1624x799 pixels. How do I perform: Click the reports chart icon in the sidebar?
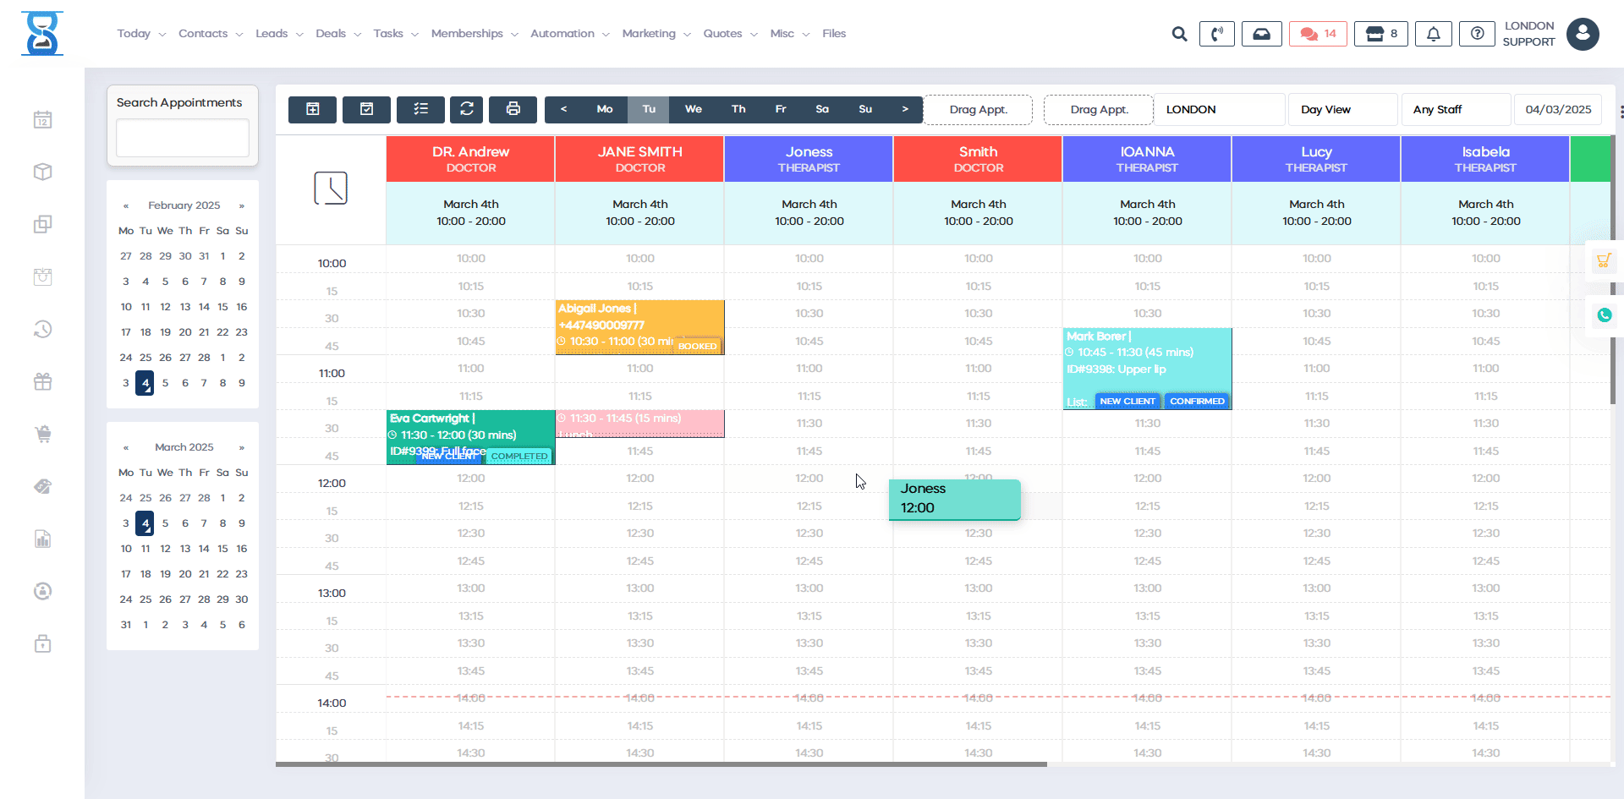[x=42, y=539]
